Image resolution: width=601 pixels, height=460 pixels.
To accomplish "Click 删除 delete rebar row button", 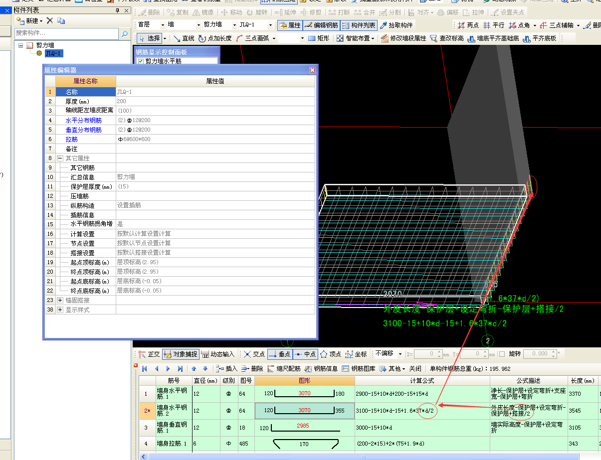I will tap(252, 369).
